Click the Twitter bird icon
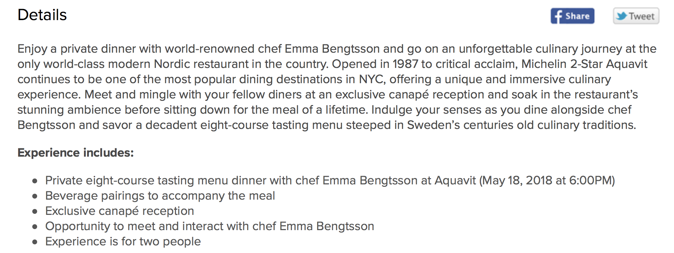 point(621,16)
